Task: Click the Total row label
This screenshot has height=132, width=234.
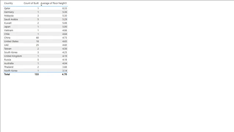Action: pos(7,74)
